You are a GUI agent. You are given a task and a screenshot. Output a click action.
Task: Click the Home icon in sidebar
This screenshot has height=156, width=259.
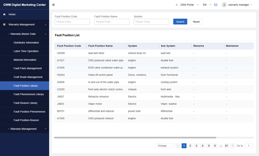click(4, 14)
